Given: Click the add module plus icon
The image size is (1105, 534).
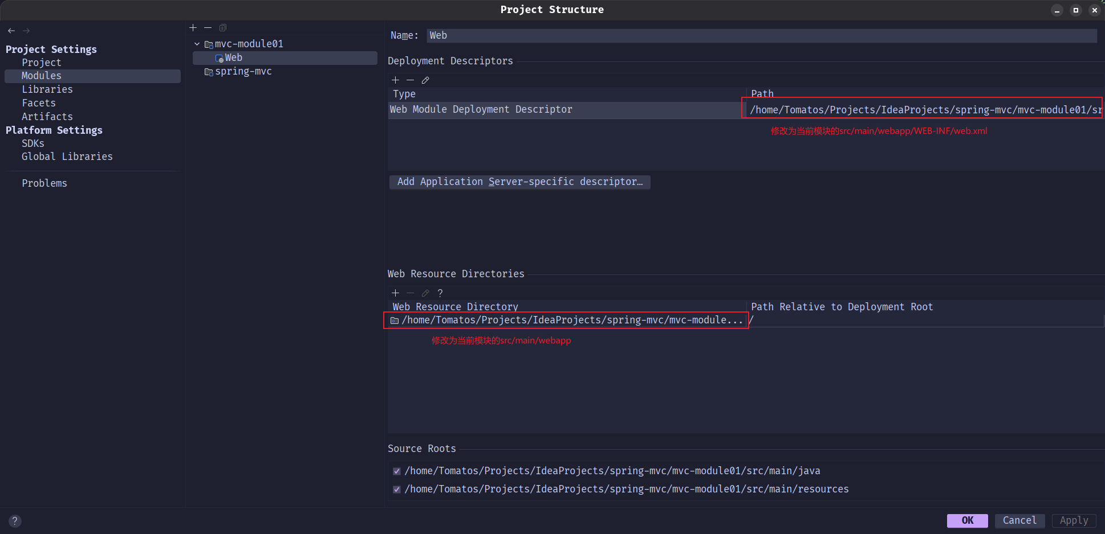Looking at the screenshot, I should coord(193,28).
